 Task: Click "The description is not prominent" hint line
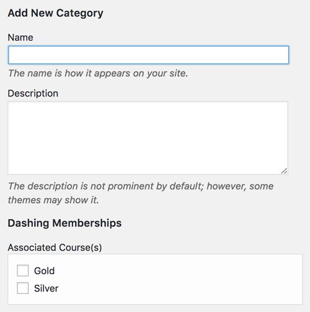click(x=141, y=186)
